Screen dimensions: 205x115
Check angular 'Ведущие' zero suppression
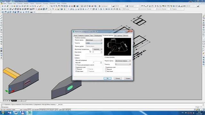coord(106,69)
